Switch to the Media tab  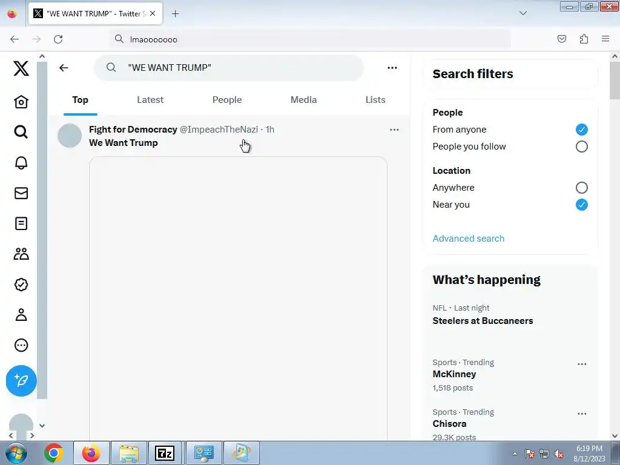(304, 100)
